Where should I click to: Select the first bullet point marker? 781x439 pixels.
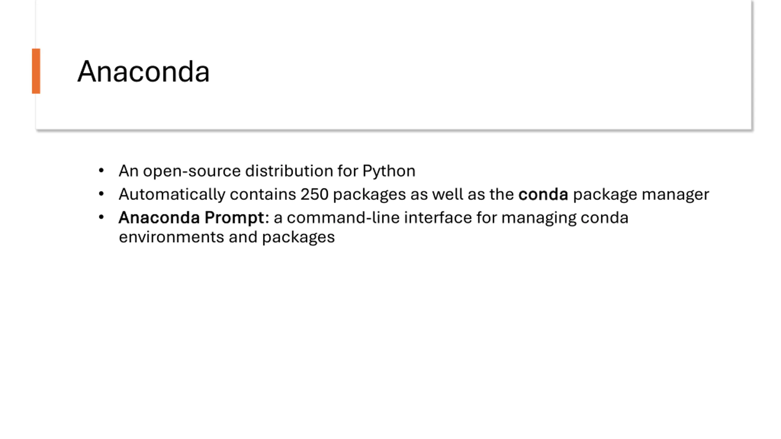(101, 170)
